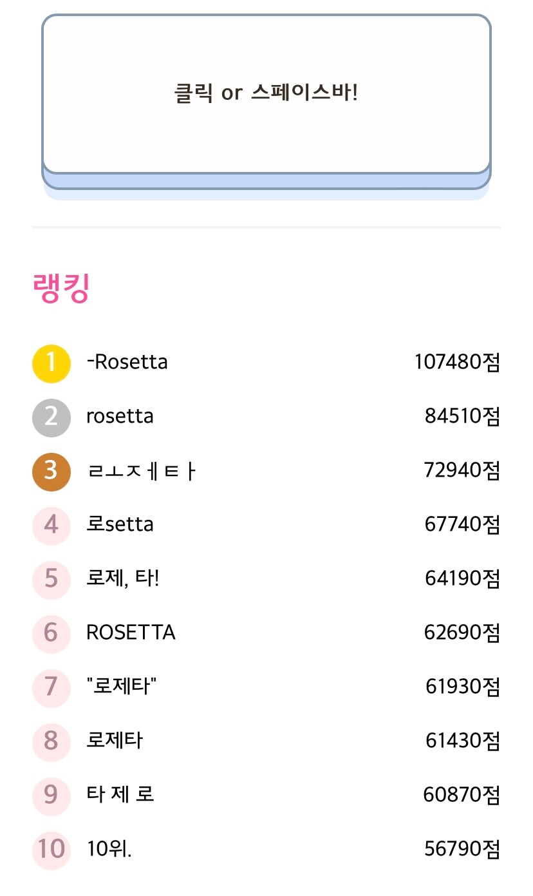
Task: Click the '랭킹' heading
Action: pyautogui.click(x=61, y=289)
